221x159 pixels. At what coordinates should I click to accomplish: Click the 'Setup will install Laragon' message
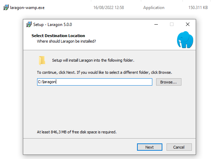point(93,60)
